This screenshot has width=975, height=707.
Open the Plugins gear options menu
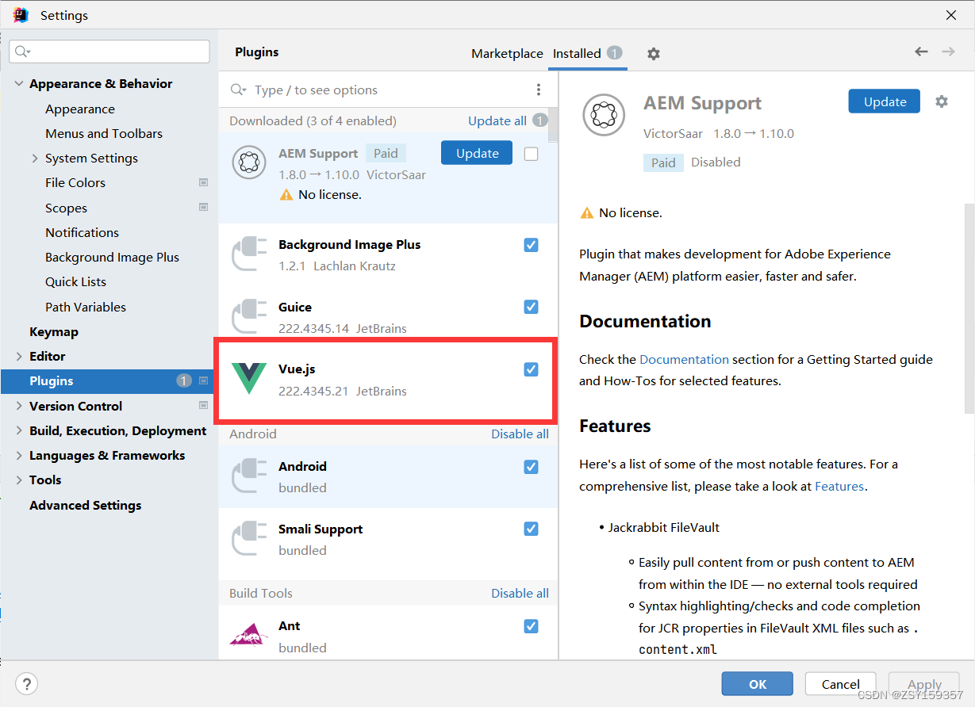point(653,53)
